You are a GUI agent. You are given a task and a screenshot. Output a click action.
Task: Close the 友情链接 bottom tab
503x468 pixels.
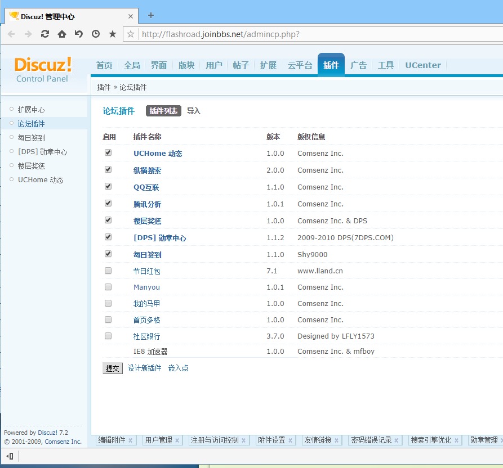(x=336, y=440)
